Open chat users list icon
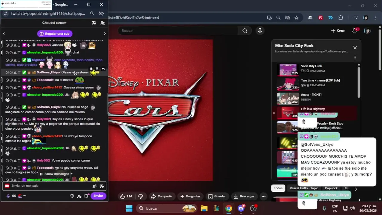The width and height of the screenshot is (382, 215). coord(103,23)
